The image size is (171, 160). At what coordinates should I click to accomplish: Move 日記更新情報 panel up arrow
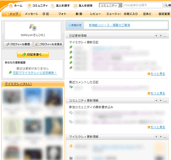(x=156, y=36)
